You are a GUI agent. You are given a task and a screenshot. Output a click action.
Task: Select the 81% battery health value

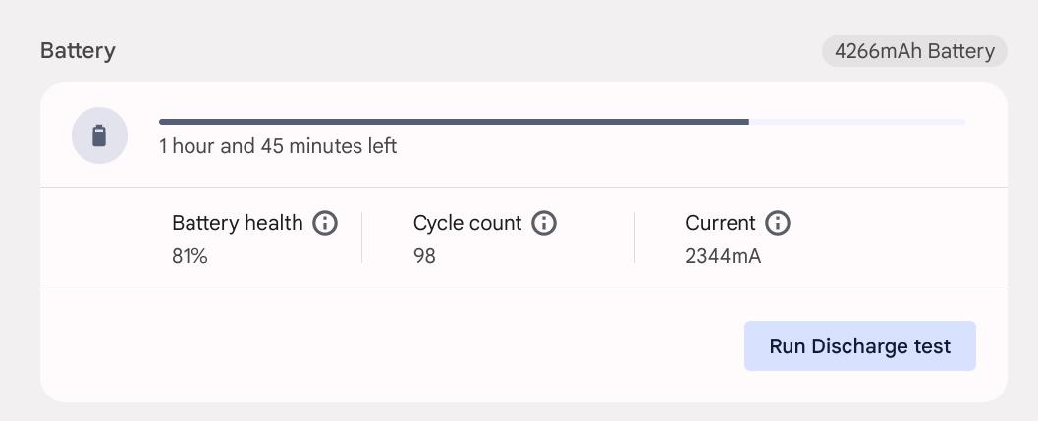[x=190, y=256]
